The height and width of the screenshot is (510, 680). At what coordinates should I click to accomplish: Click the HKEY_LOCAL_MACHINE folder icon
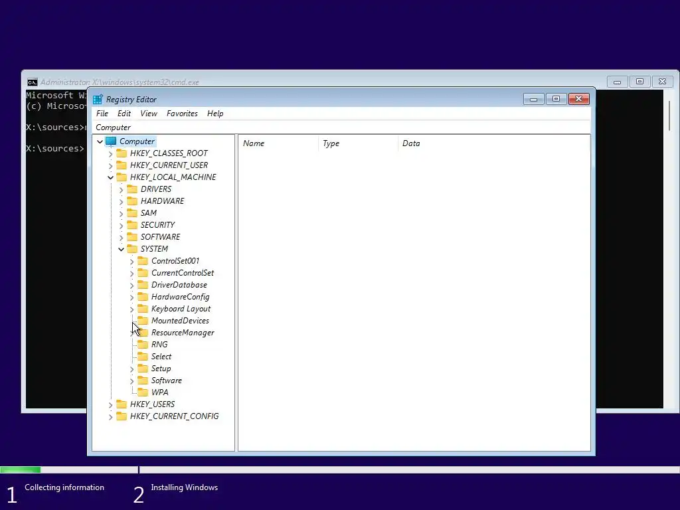pos(122,177)
